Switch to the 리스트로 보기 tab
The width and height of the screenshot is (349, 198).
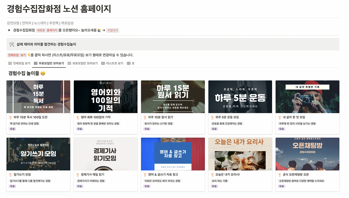click(x=112, y=63)
